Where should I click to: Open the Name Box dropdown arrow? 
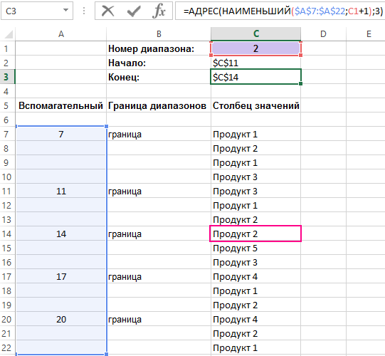65,11
